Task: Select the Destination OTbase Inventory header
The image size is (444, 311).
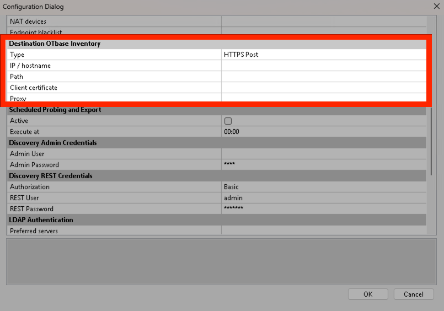Action: pyautogui.click(x=217, y=44)
